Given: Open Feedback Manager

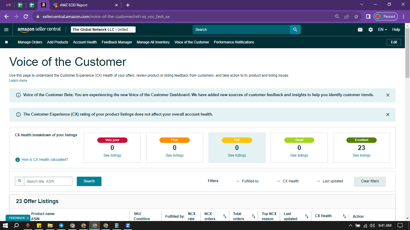Looking at the screenshot, I should click(117, 42).
